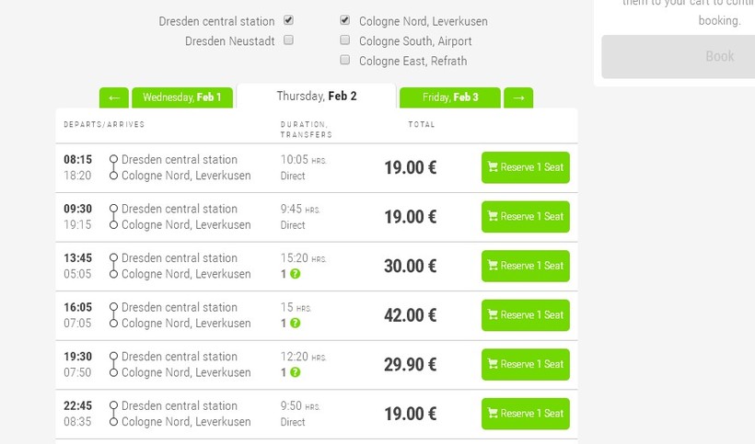Click transfer info icon on 16:05 trip
The height and width of the screenshot is (444, 755).
[295, 324]
